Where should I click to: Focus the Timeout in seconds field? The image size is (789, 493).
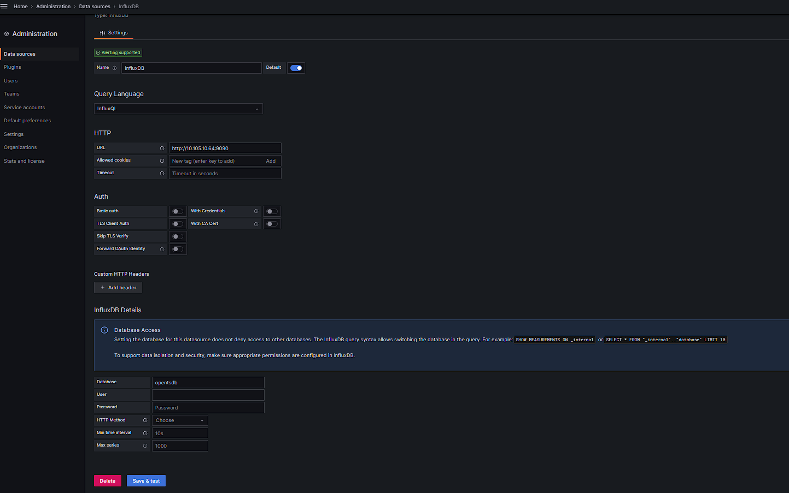click(x=225, y=174)
